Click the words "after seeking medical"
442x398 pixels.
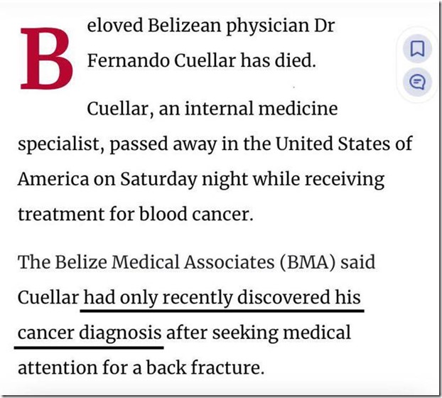260,333
